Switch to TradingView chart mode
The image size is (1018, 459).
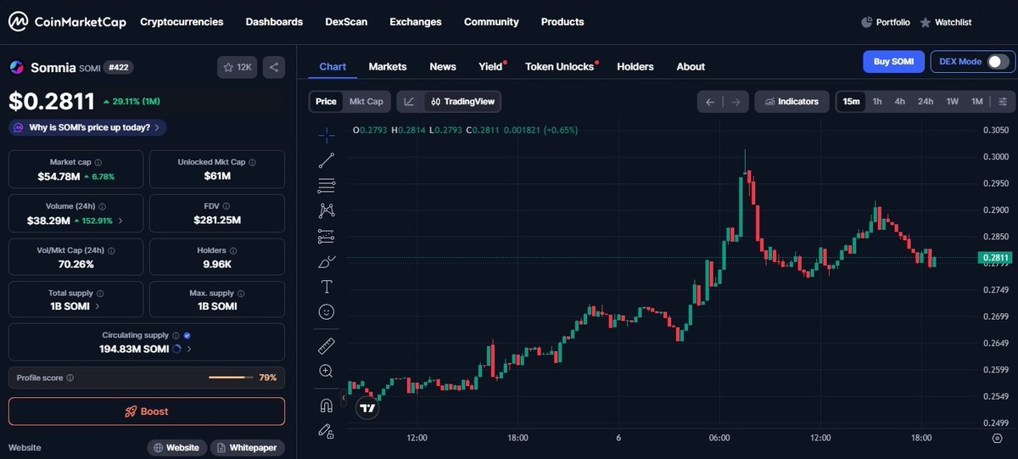[461, 102]
